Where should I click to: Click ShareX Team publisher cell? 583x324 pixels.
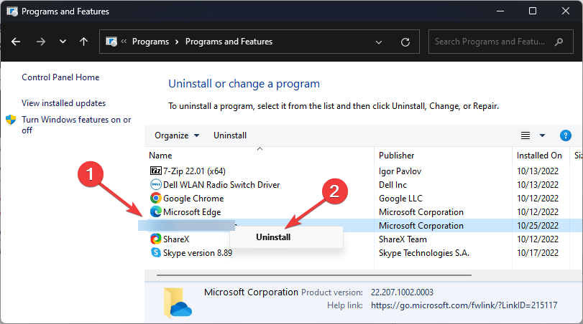[x=403, y=239]
